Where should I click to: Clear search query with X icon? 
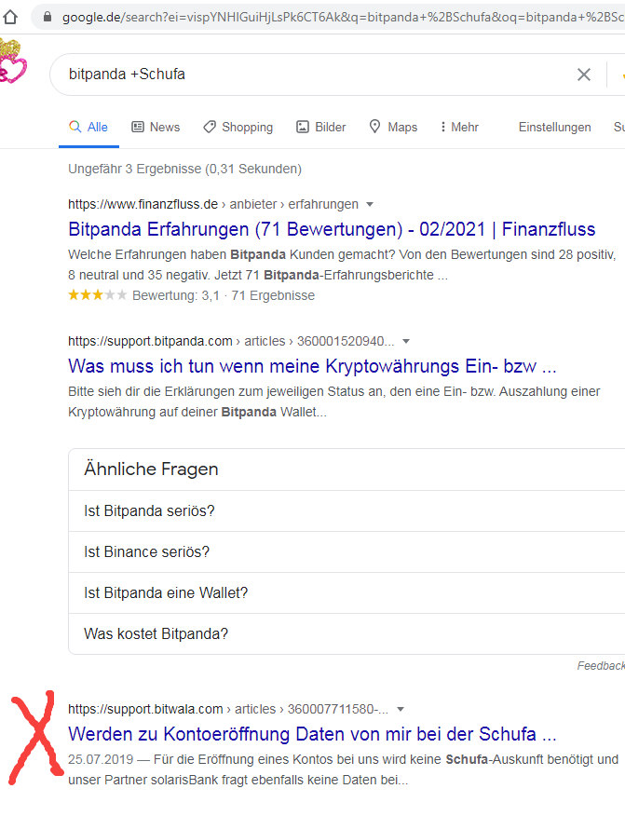tap(584, 75)
